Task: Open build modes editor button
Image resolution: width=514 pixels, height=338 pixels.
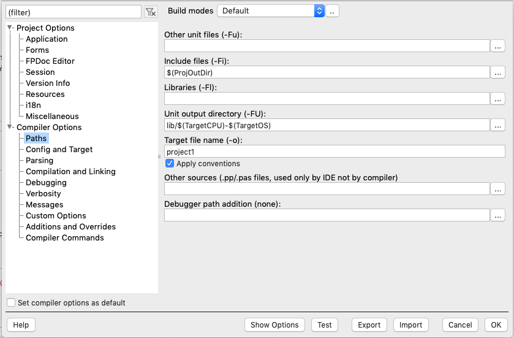Action: click(332, 11)
